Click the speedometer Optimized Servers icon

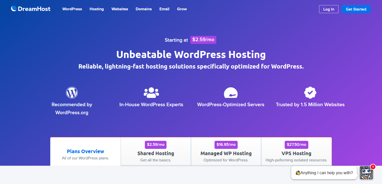click(231, 93)
